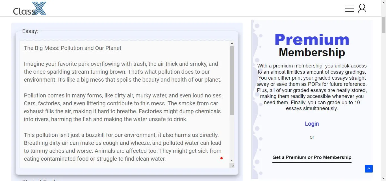This screenshot has width=386, height=181.
Task: Click the ClassX logo
Action: [29, 8]
